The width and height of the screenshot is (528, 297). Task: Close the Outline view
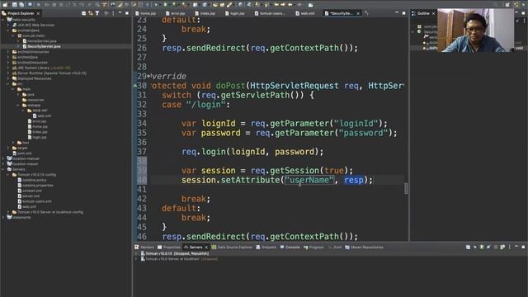[433, 13]
